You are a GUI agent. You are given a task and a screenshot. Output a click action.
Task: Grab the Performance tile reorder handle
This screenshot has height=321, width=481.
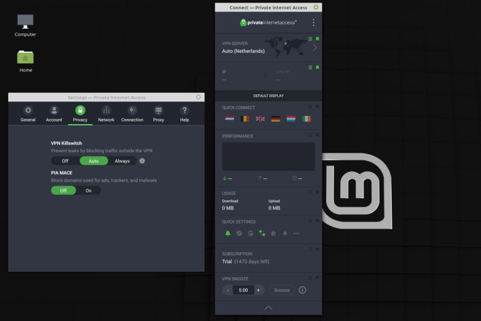tap(310, 135)
